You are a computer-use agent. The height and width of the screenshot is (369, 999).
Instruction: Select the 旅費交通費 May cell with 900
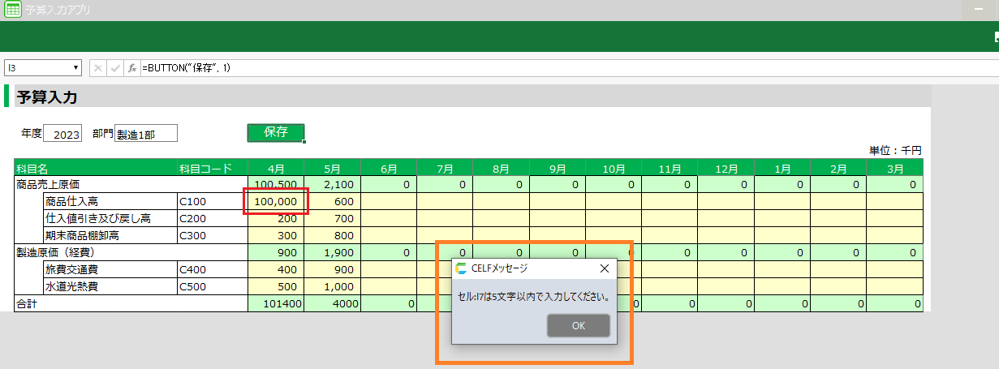coord(332,269)
